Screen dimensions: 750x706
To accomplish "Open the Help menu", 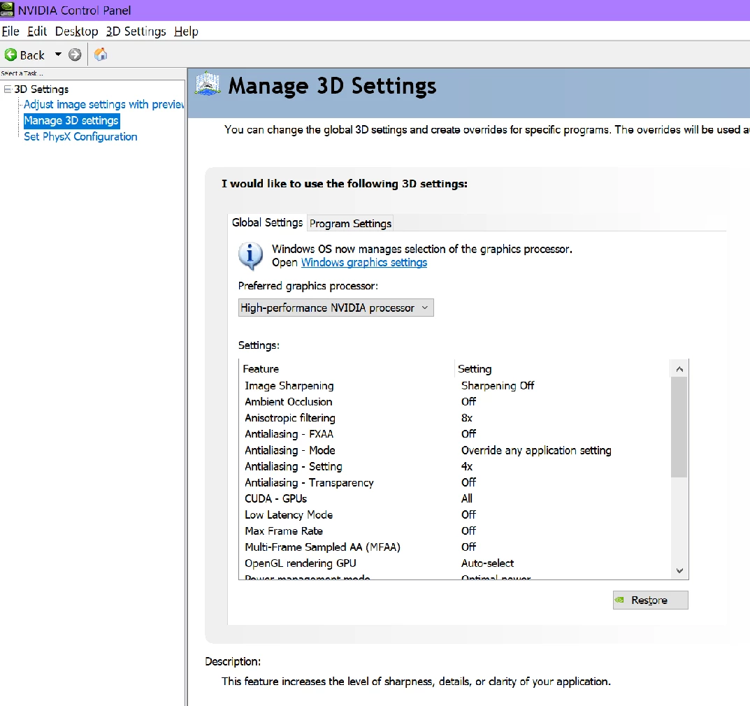I will (186, 31).
